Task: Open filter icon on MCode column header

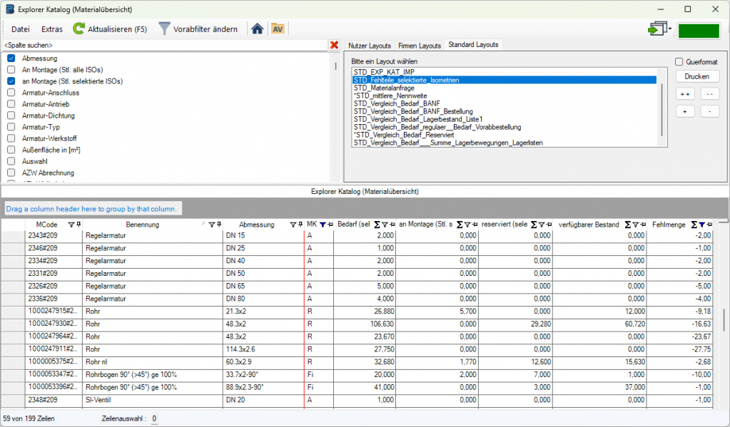Action: tap(71, 225)
